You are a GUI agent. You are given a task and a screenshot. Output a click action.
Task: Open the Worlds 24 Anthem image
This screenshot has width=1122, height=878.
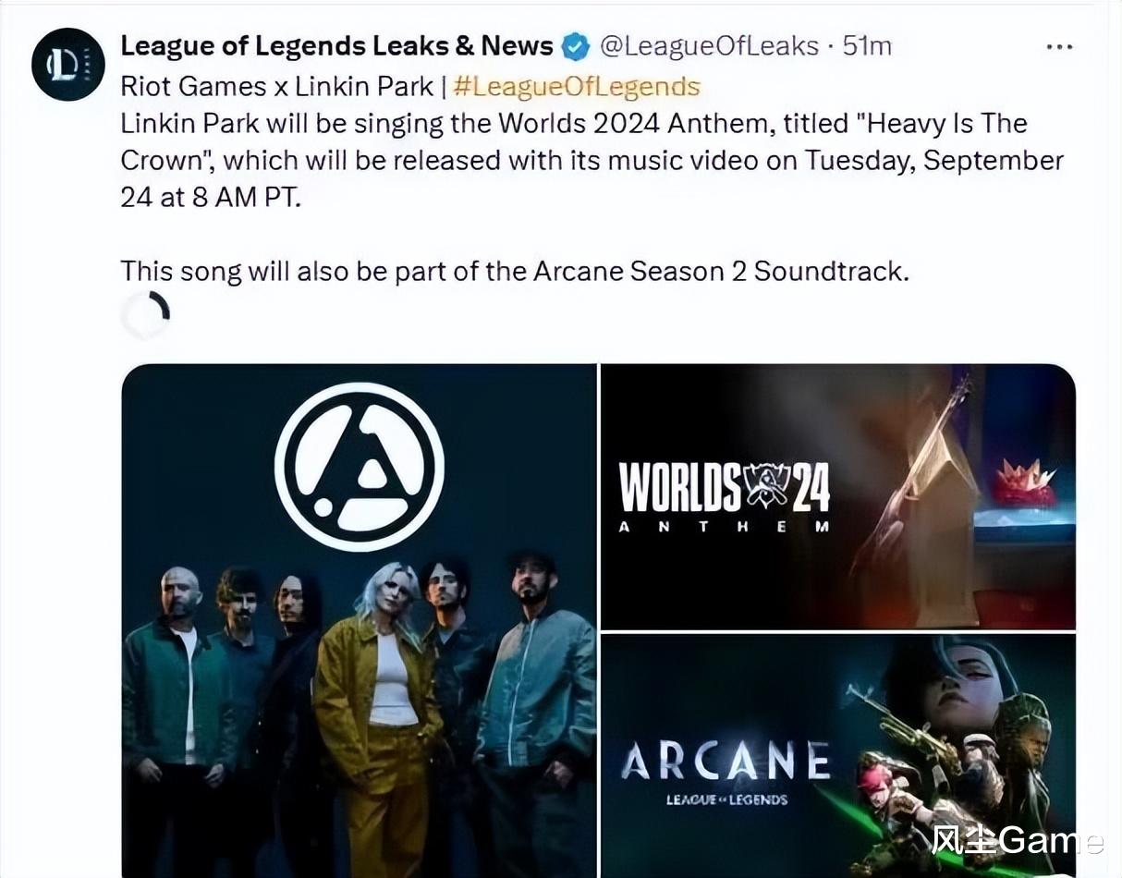click(838, 496)
